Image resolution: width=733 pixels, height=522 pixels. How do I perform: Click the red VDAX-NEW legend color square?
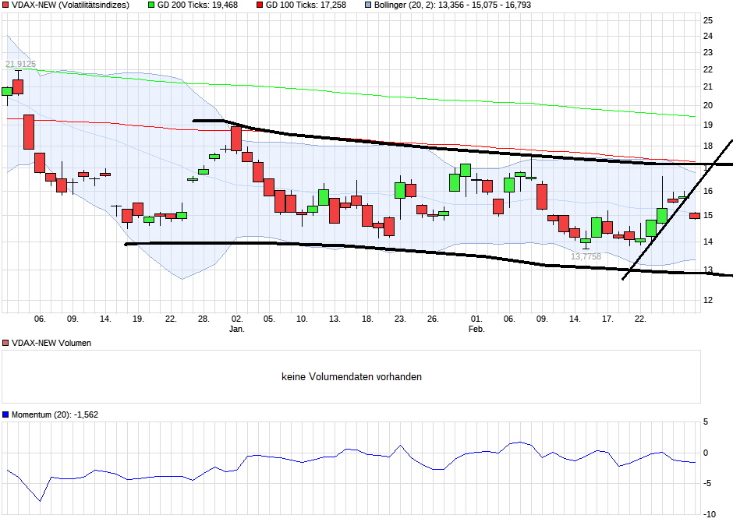point(5,5)
